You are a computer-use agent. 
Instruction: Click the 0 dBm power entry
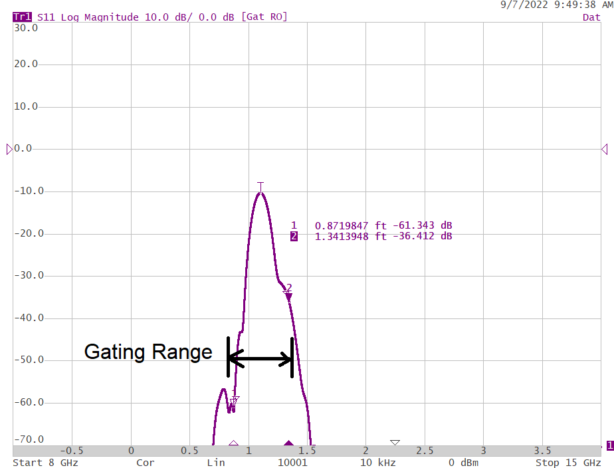coord(464,463)
